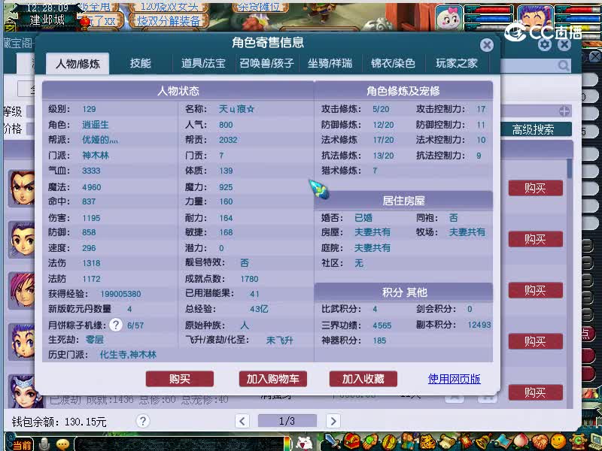Screen dimensions: 602x451
Task: Click 购买 button at dialog bottom
Action: click(180, 379)
